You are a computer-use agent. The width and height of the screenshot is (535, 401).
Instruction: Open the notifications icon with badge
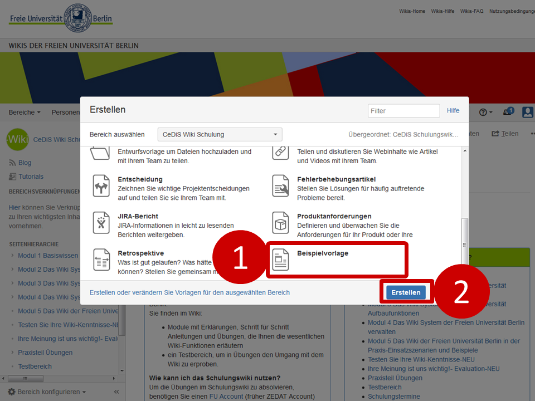508,111
